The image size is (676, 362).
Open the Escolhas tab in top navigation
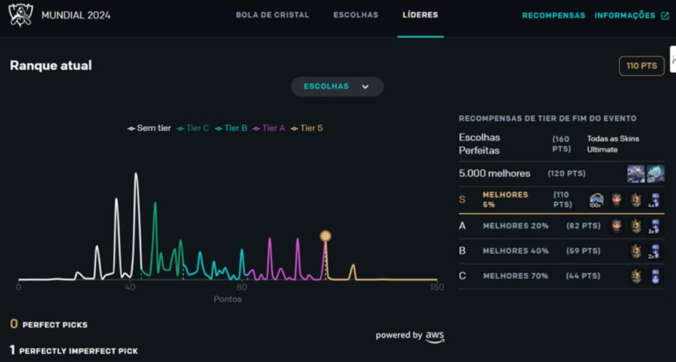pos(356,15)
